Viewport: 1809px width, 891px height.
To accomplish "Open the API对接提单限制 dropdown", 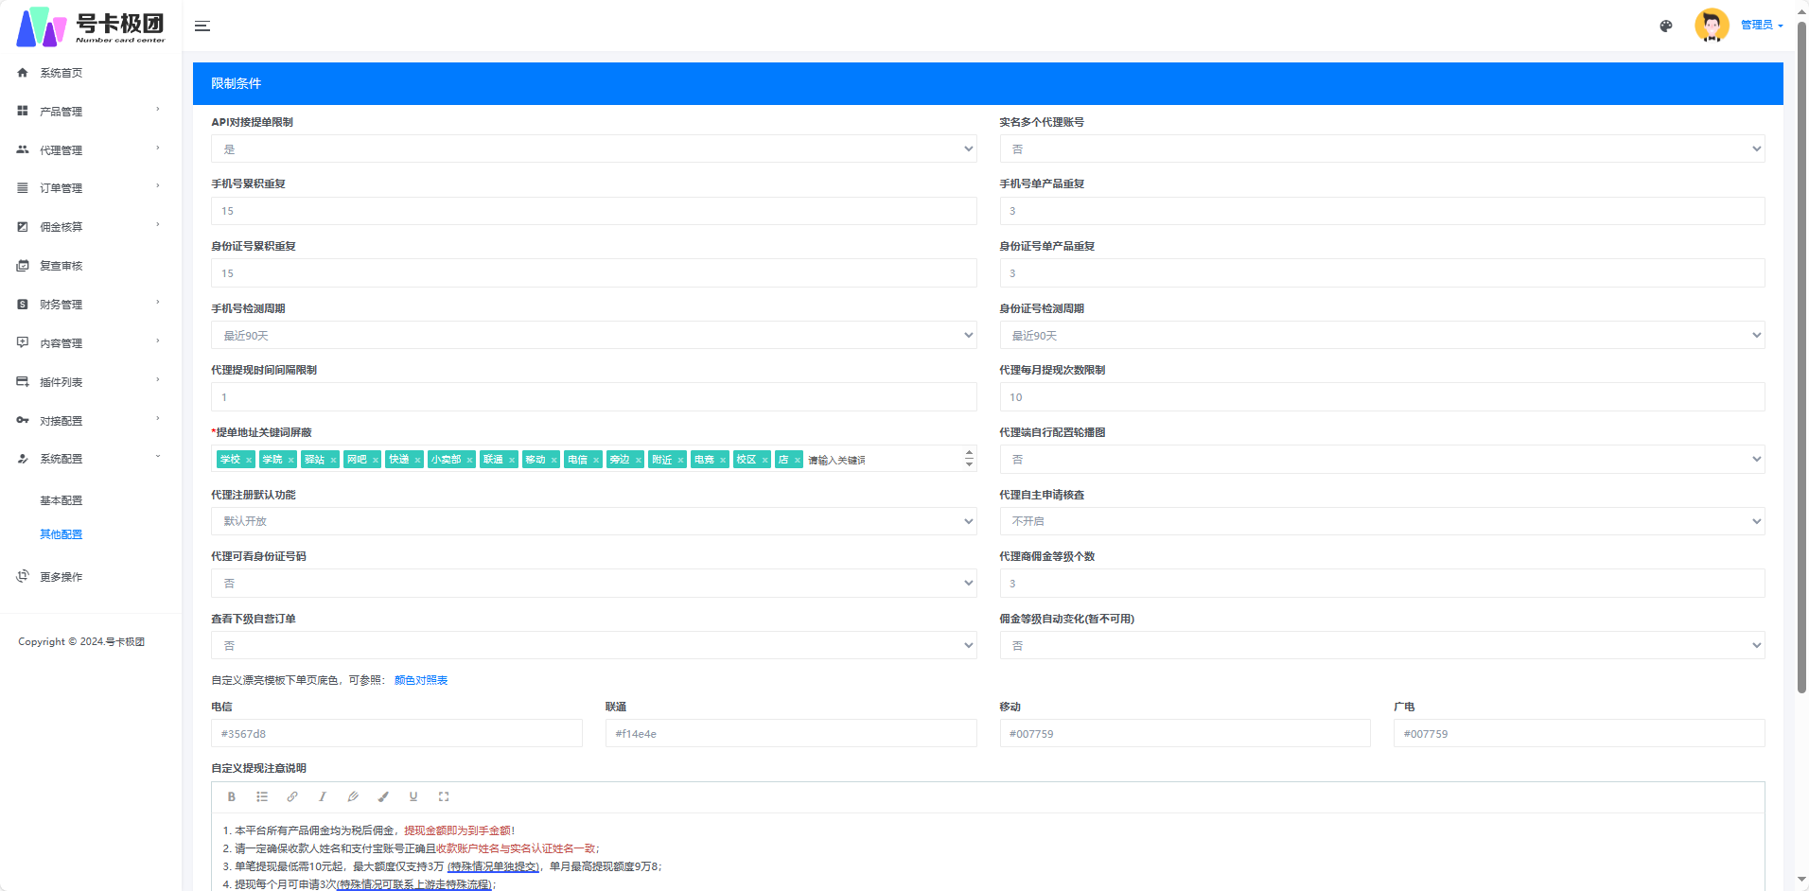I will point(593,148).
